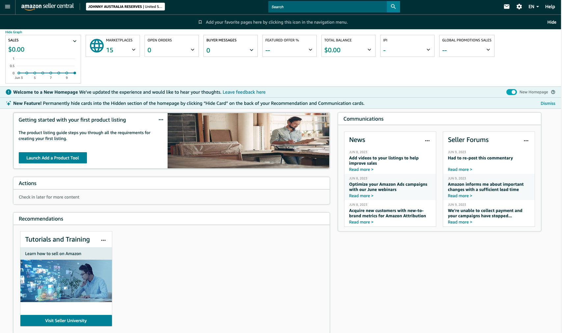Click the Total Balance $0.00 value
The width and height of the screenshot is (562, 333).
[333, 50]
